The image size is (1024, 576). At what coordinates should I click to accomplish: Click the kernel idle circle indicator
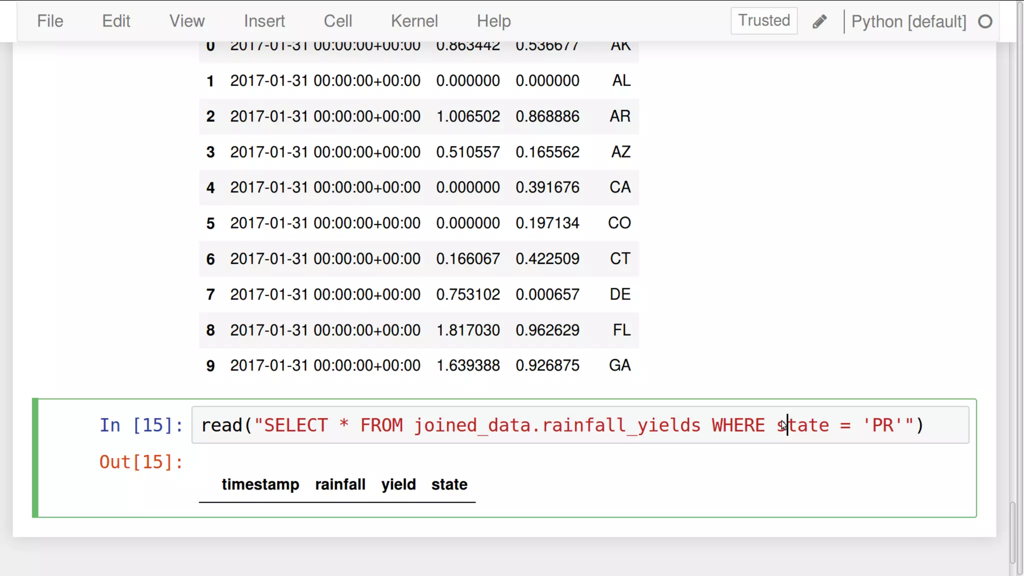[x=984, y=21]
